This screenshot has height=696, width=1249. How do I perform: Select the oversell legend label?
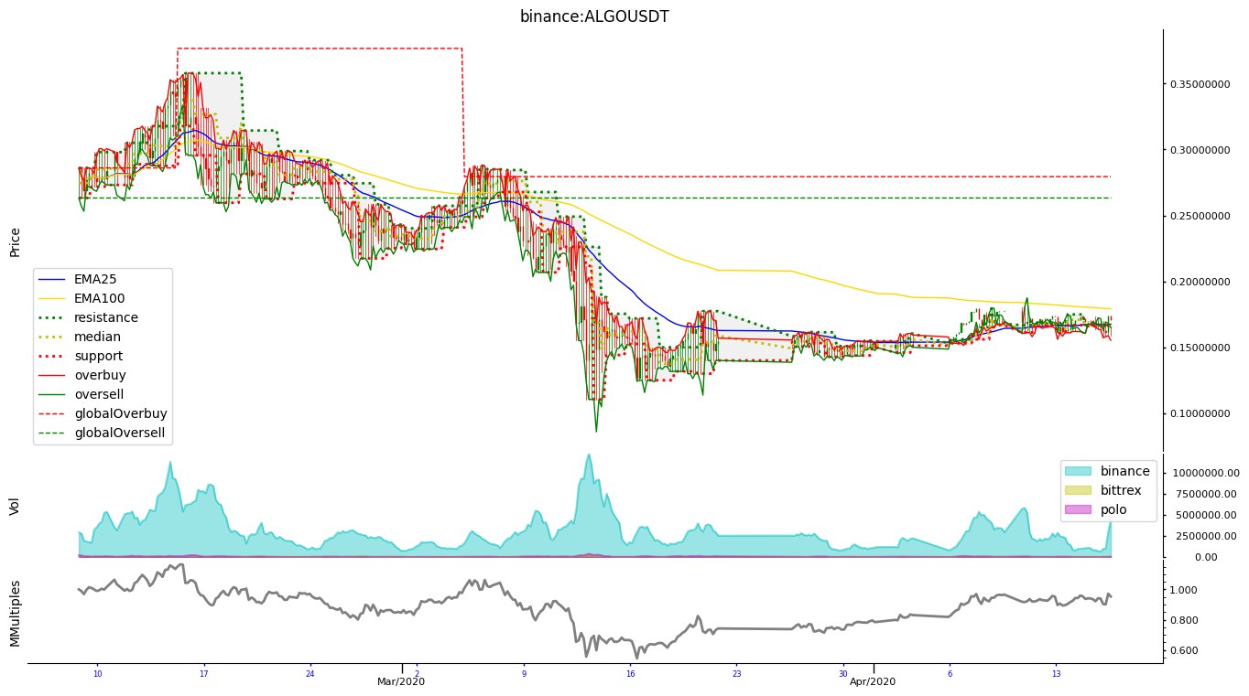(x=100, y=393)
